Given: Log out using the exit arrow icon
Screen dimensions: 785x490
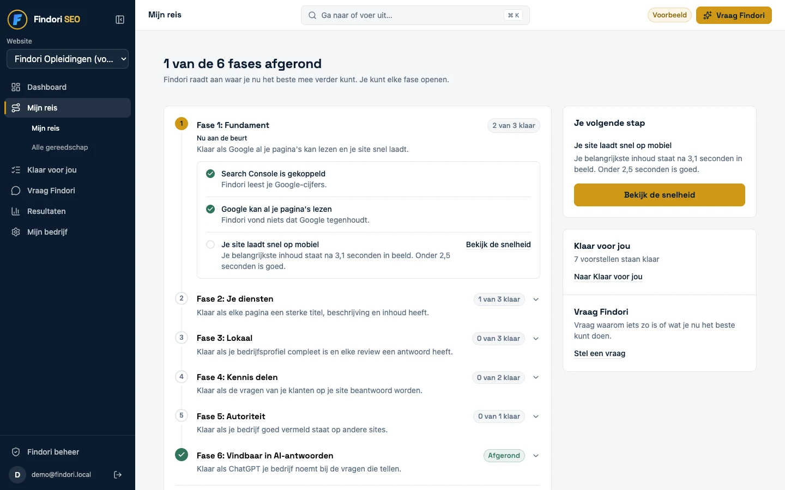Looking at the screenshot, I should pyautogui.click(x=118, y=475).
